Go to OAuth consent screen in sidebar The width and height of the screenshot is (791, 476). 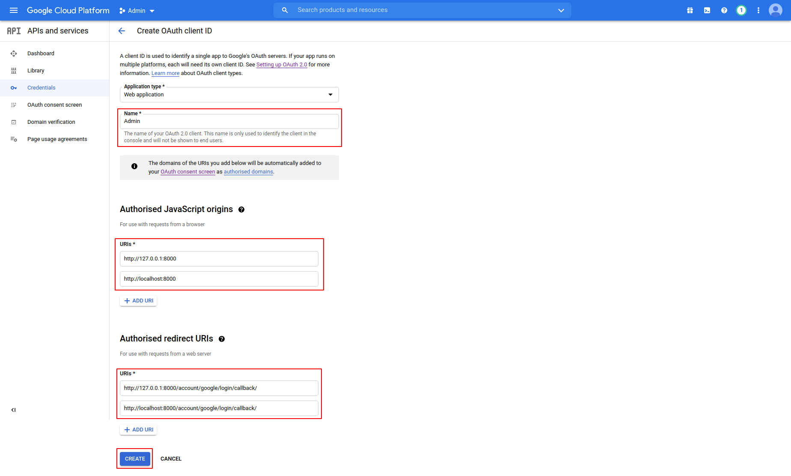tap(54, 105)
